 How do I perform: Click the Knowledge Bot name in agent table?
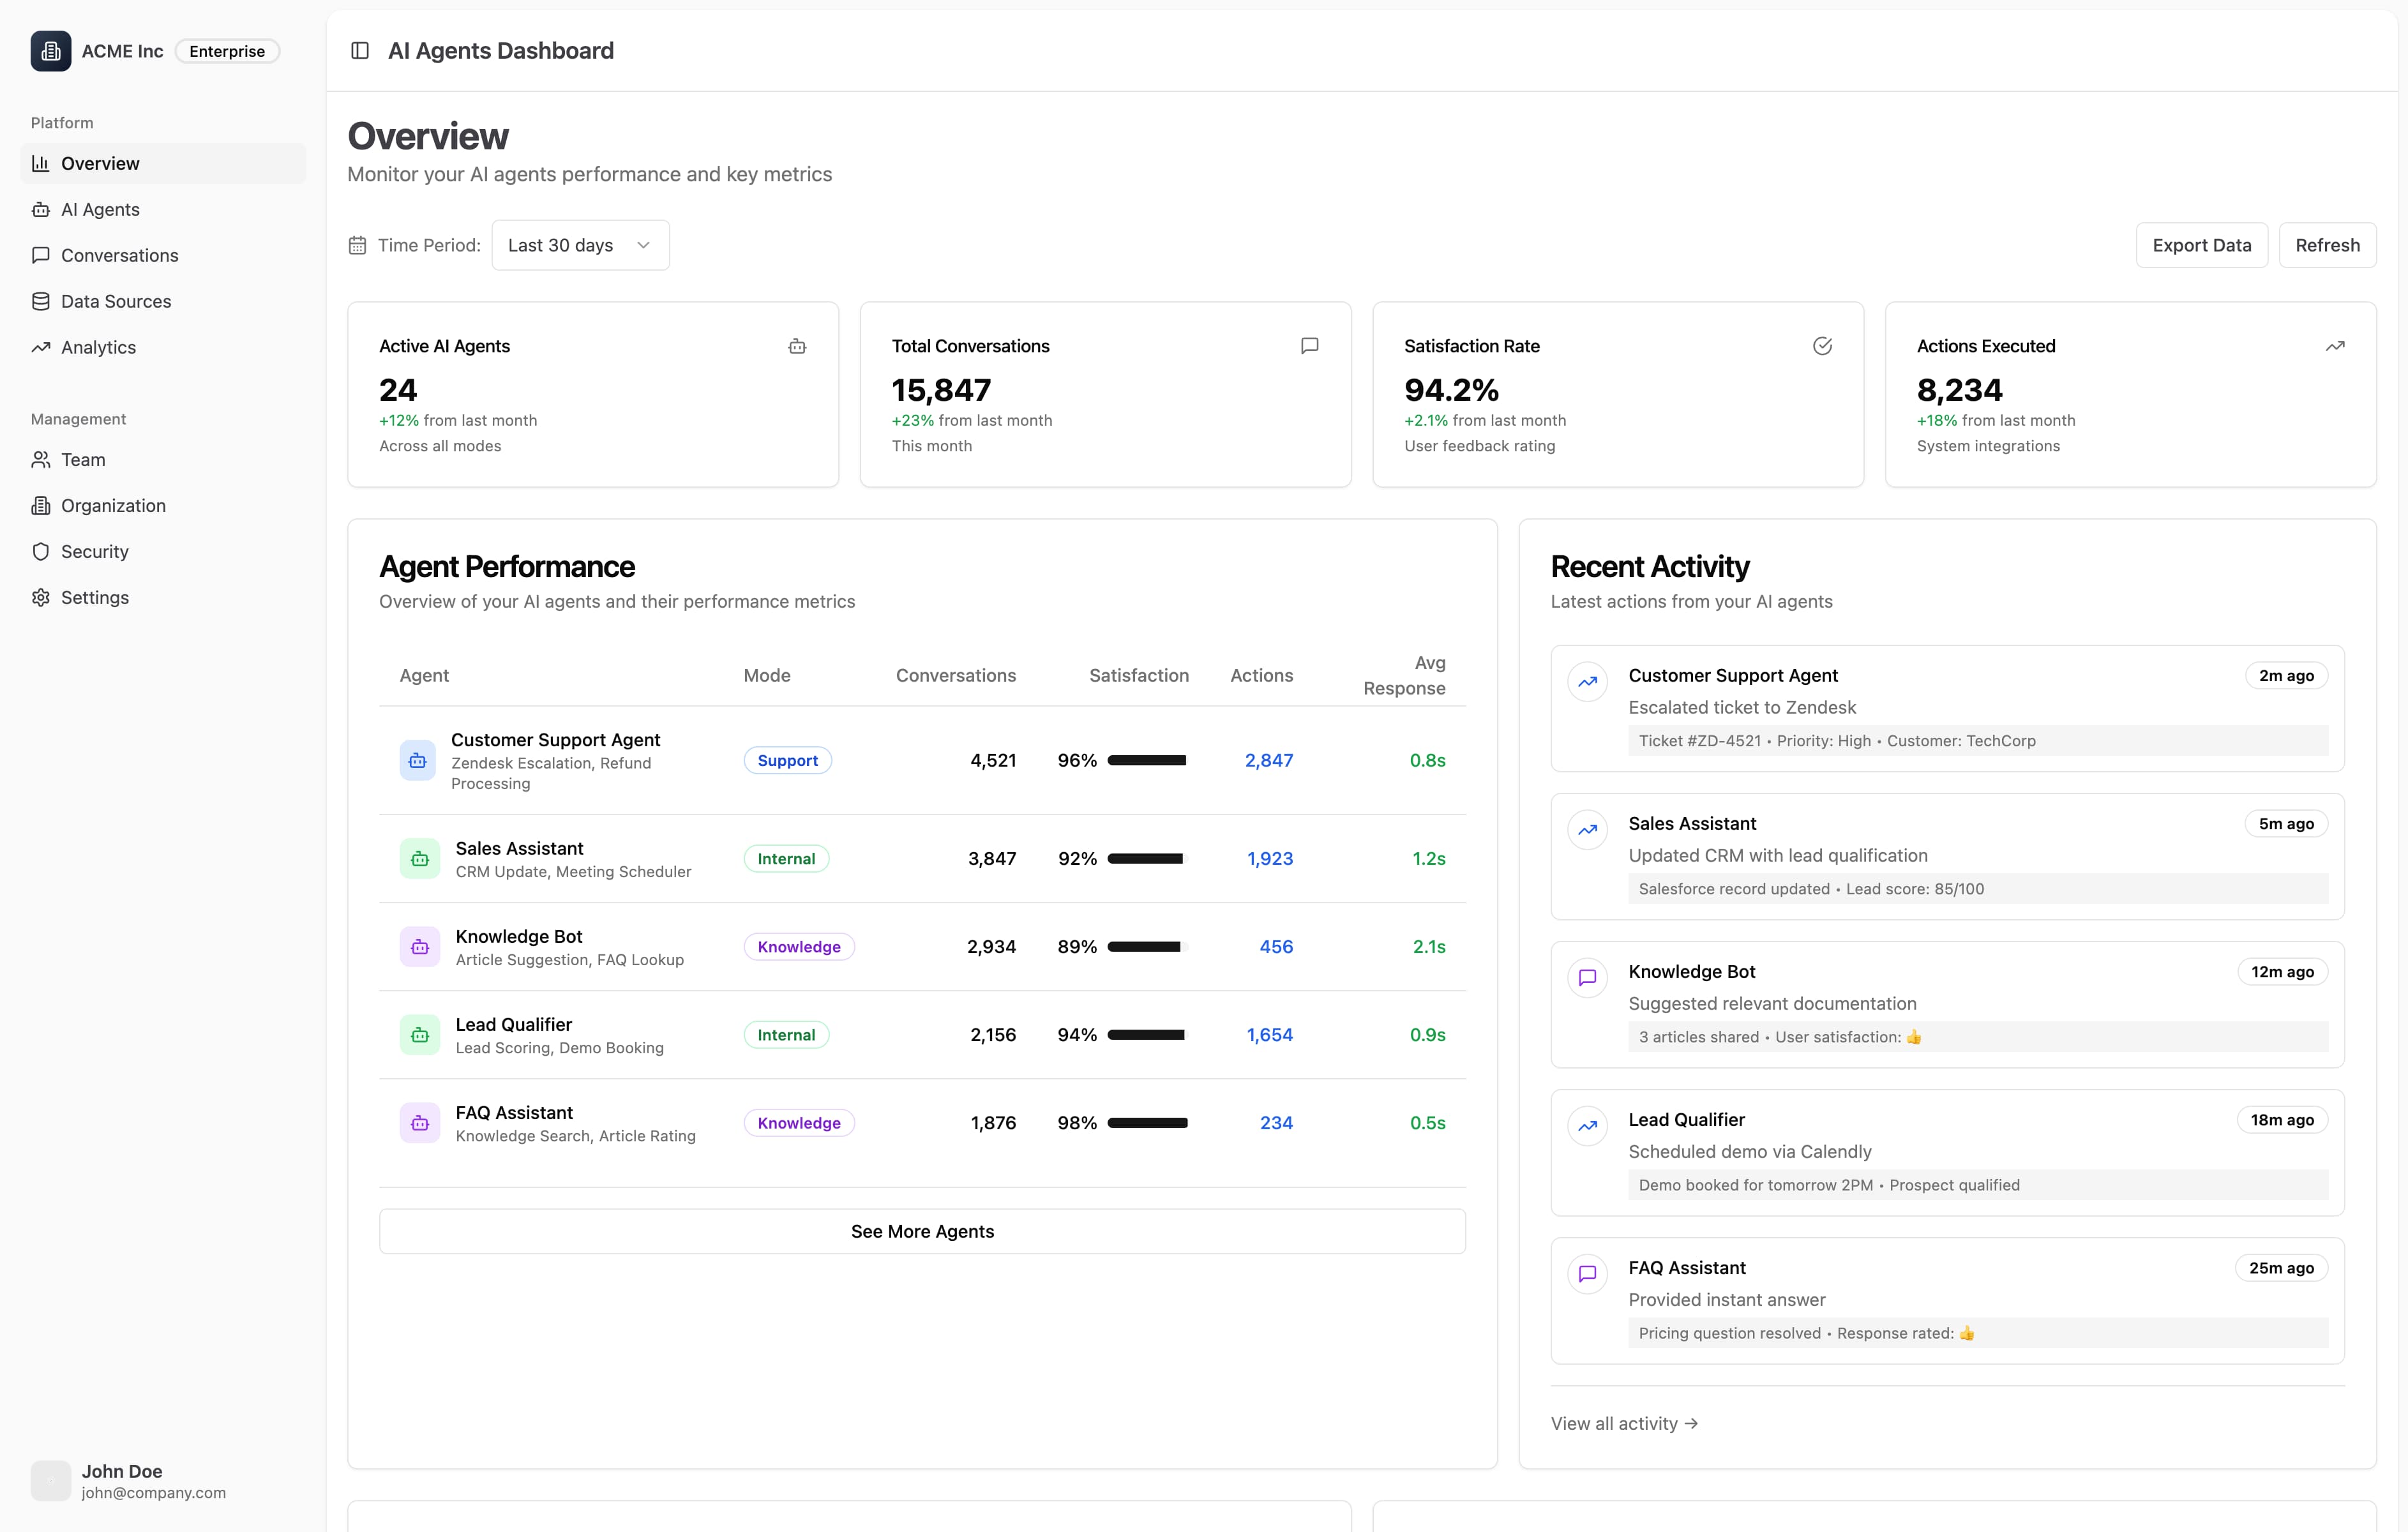click(x=519, y=936)
